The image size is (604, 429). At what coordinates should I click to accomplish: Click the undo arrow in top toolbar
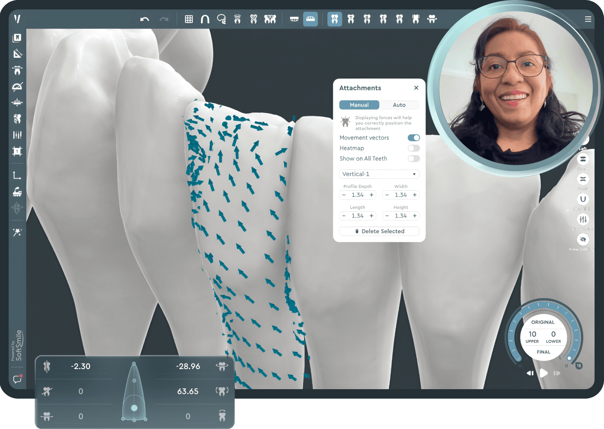(145, 19)
